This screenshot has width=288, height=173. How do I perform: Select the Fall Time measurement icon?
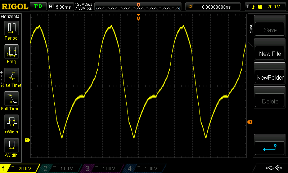point(12,98)
